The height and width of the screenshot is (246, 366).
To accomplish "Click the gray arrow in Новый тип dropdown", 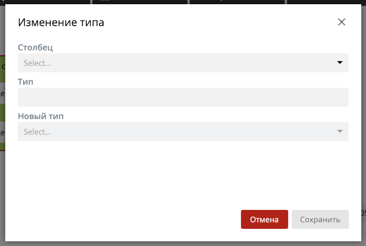I will pos(340,131).
